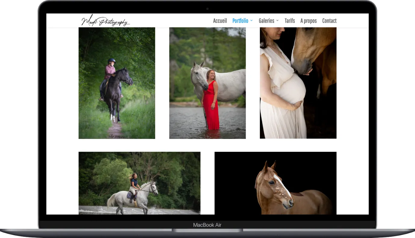Navigate to the Contact page

(x=329, y=21)
